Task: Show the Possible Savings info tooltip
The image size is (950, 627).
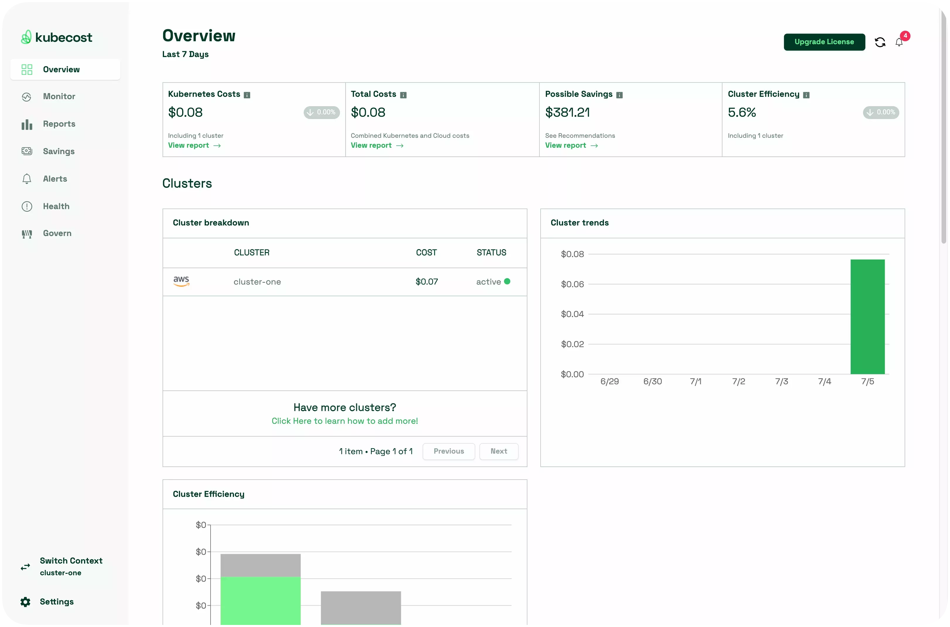Action: (620, 95)
